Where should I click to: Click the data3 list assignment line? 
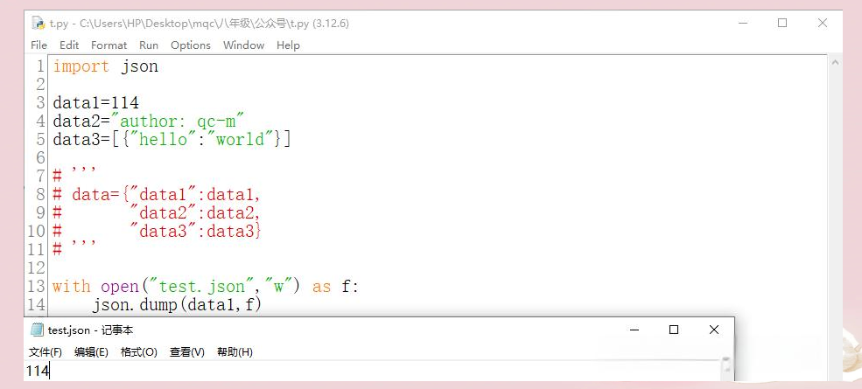[172, 139]
